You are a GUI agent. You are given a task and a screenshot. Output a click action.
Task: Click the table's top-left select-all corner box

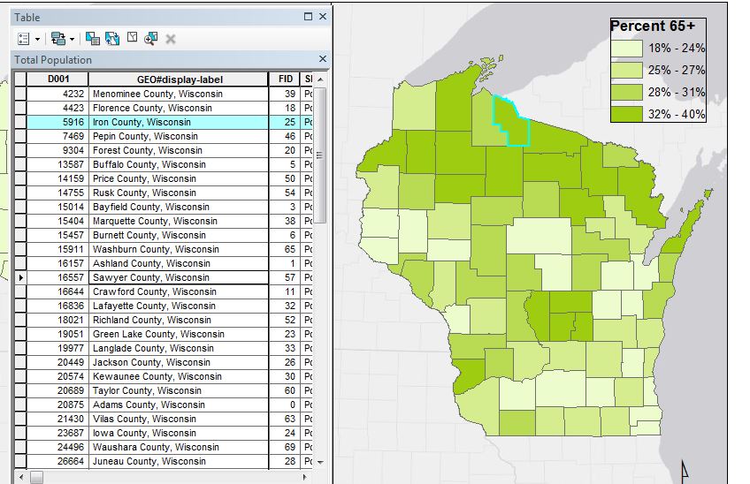[20, 79]
